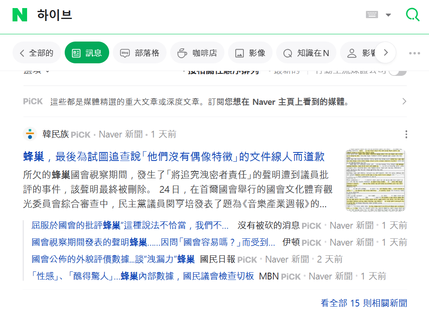Click Naver 新聞 in the MBN row

tap(331, 276)
